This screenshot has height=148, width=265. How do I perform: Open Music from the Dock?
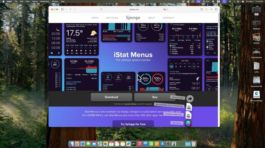(x=140, y=144)
